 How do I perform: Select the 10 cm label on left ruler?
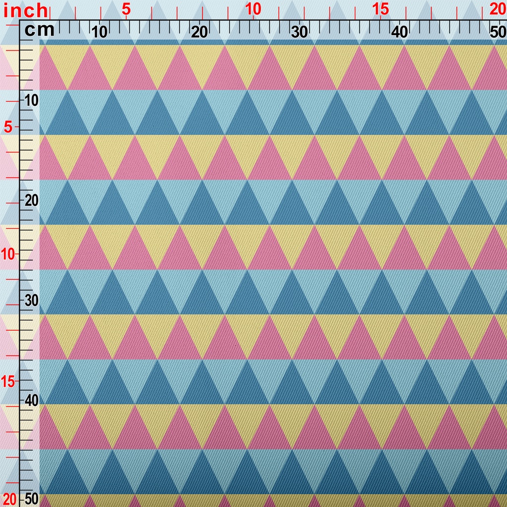pos(32,101)
